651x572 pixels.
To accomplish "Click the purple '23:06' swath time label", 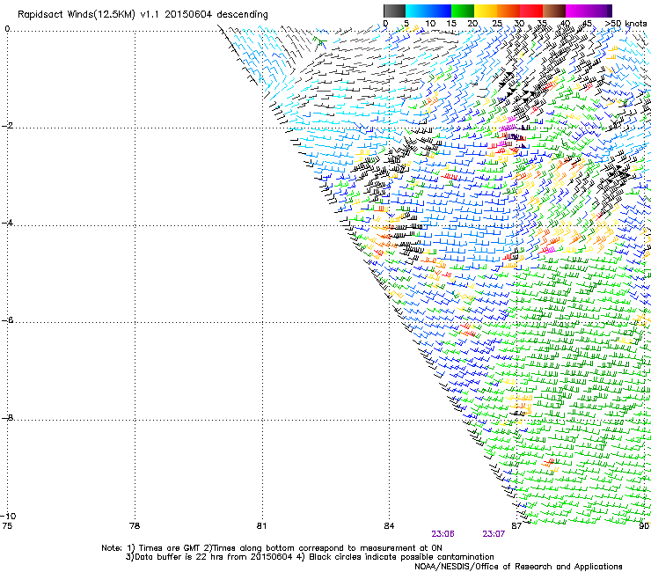I will point(443,534).
